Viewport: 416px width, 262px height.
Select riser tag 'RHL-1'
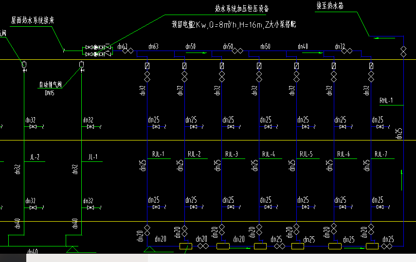click(x=386, y=101)
